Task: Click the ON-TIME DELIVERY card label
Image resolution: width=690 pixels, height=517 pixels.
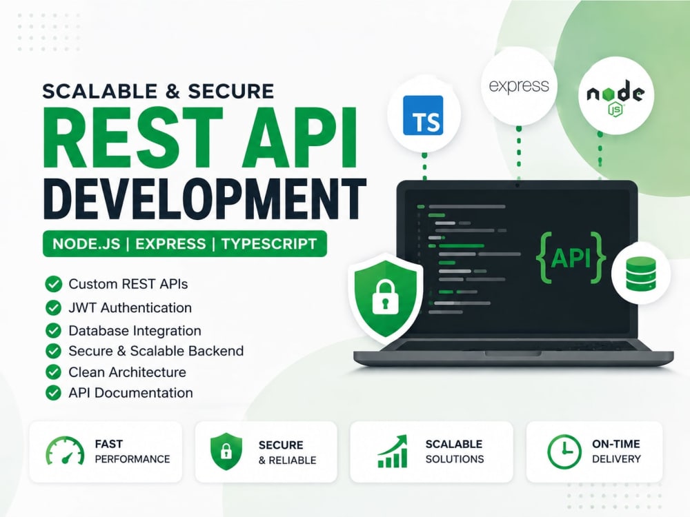Action: click(616, 452)
